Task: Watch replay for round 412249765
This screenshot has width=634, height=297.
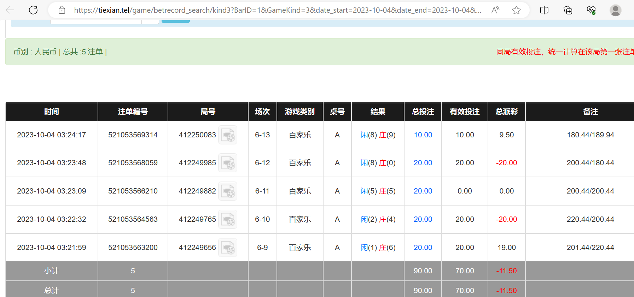Action: click(x=228, y=219)
